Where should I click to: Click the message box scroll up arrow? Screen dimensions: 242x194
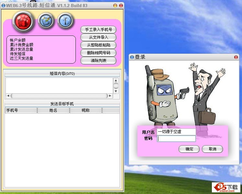point(116,80)
